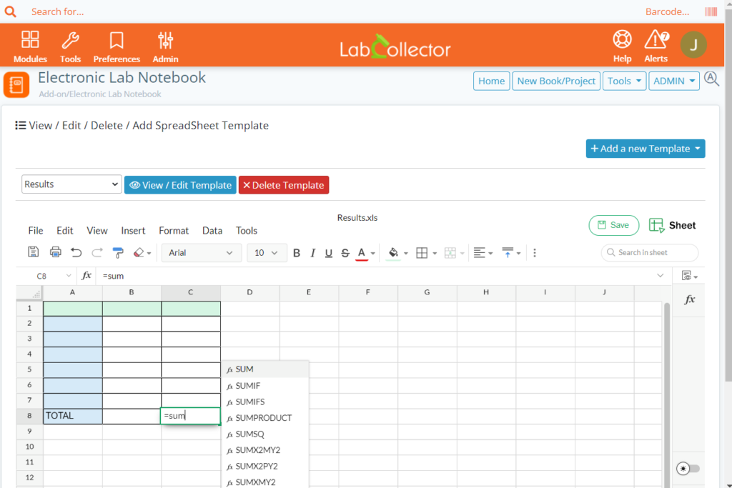Open the Insert menu
The image size is (732, 488).
(x=133, y=231)
